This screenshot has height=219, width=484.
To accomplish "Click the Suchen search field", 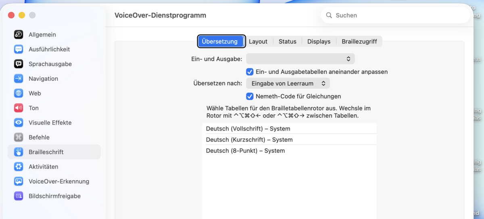I will tap(395, 15).
